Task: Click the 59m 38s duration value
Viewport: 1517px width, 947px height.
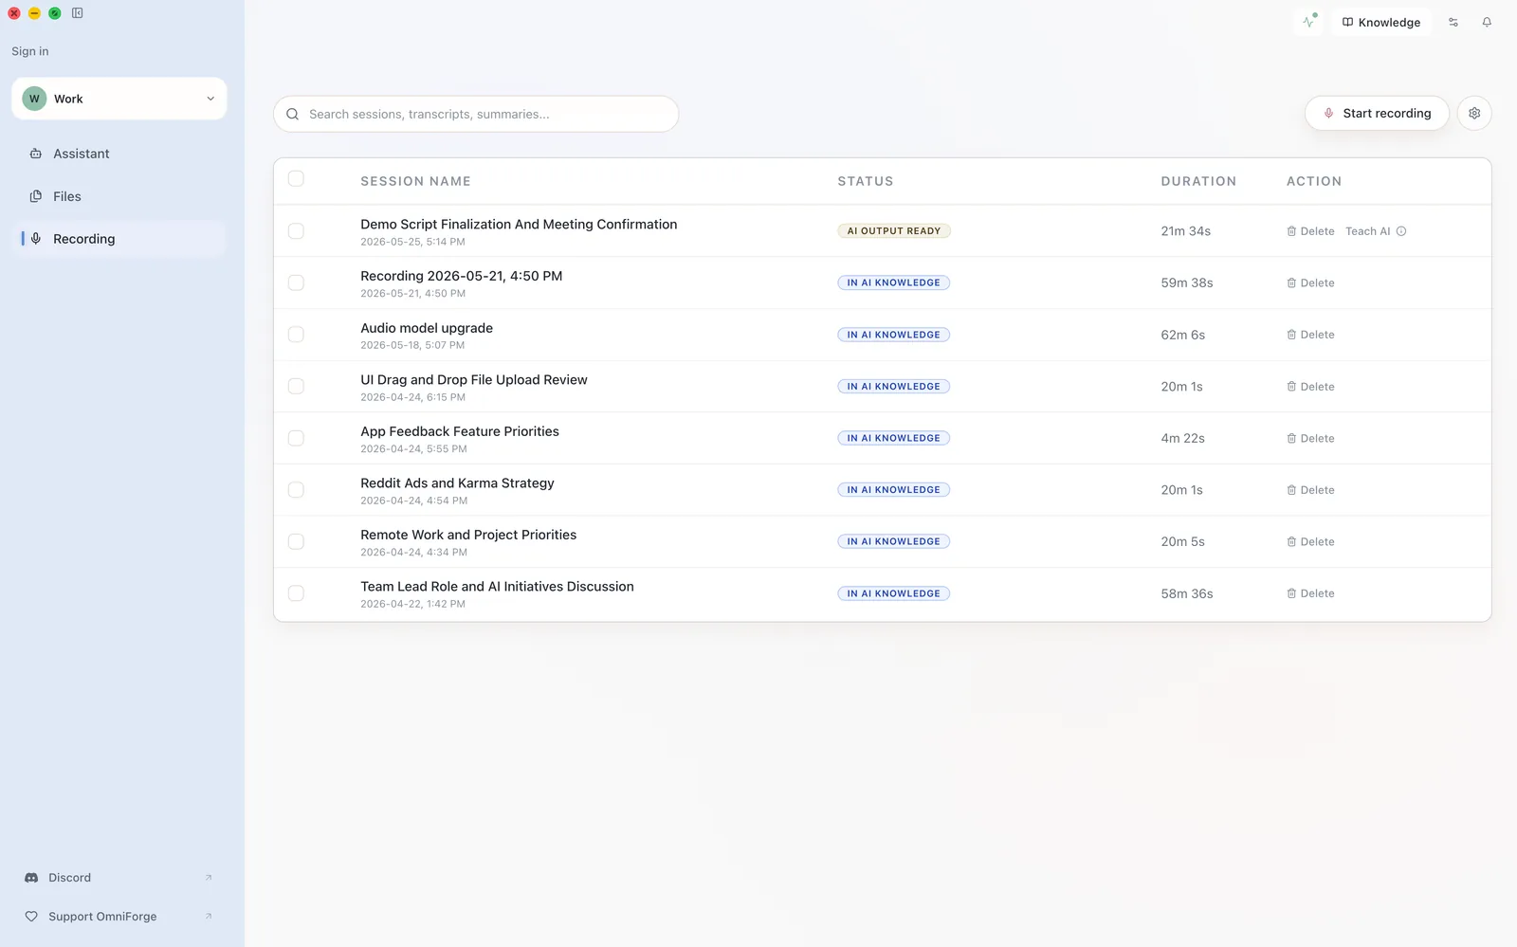Action: pyautogui.click(x=1187, y=282)
